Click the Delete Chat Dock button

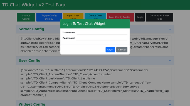[95, 16]
